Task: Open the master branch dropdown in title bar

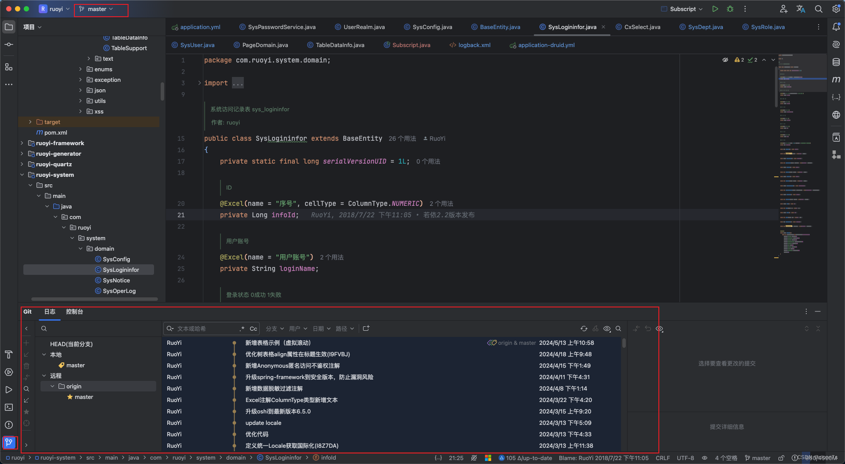Action: 96,9
